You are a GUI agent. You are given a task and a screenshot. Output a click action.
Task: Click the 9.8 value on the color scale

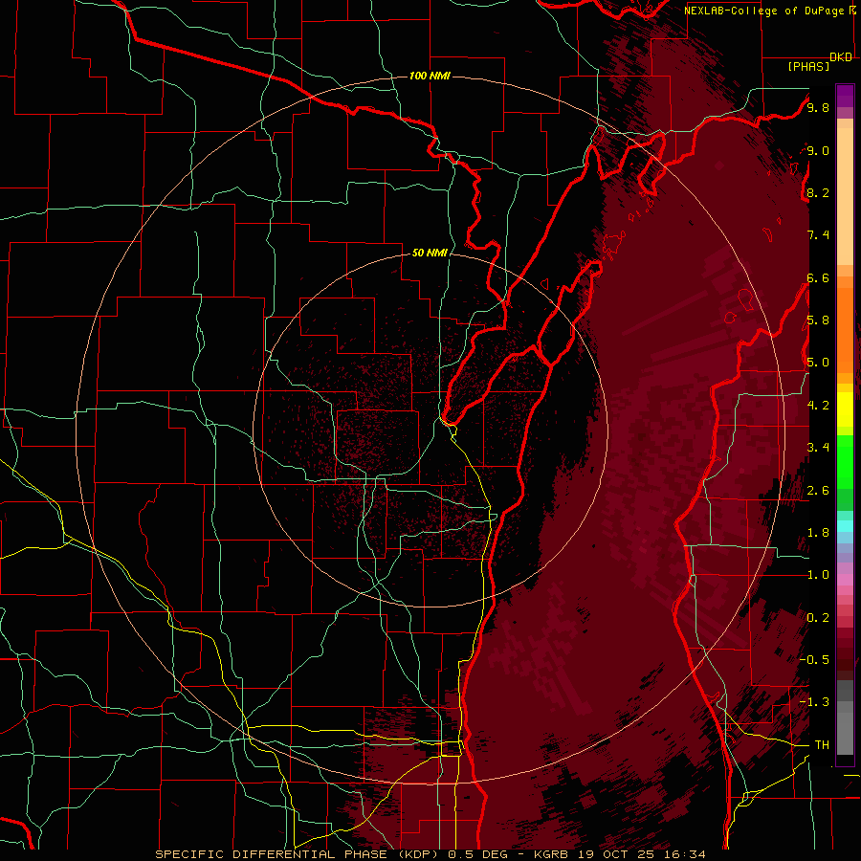[818, 107]
